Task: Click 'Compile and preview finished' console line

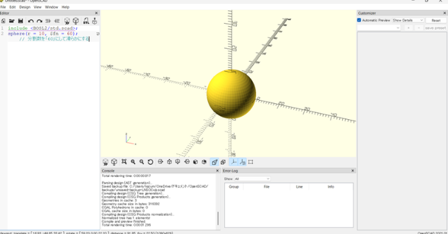Action: pyautogui.click(x=124, y=221)
